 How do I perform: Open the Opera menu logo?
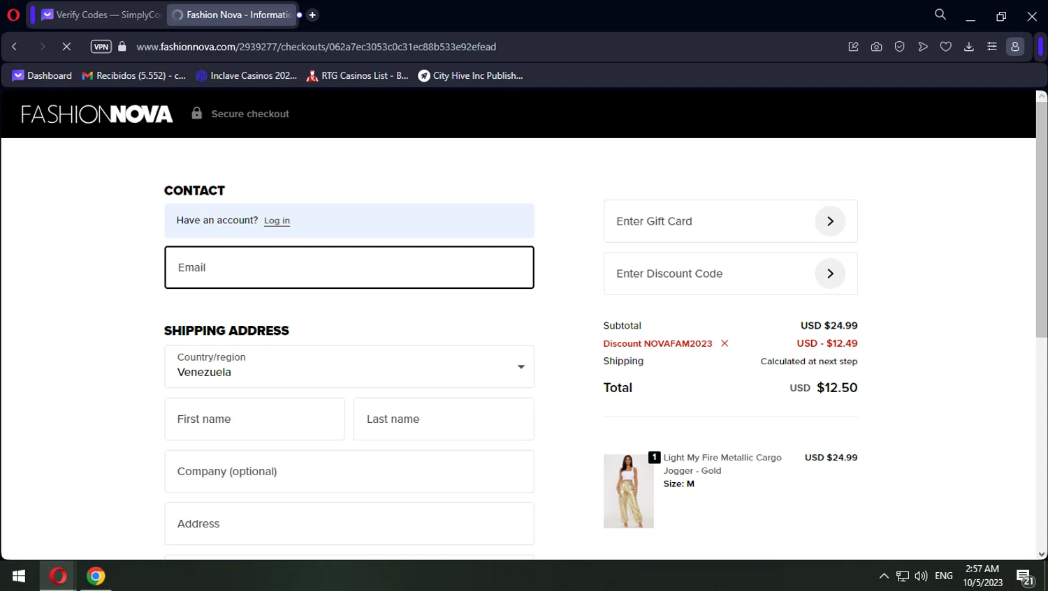click(x=13, y=15)
